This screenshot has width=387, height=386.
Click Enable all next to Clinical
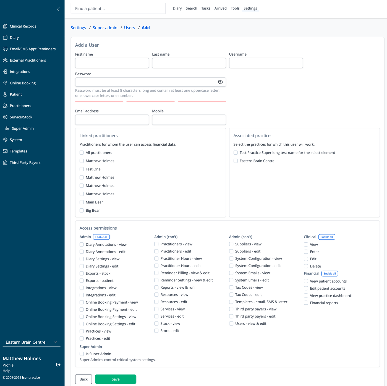[327, 237]
